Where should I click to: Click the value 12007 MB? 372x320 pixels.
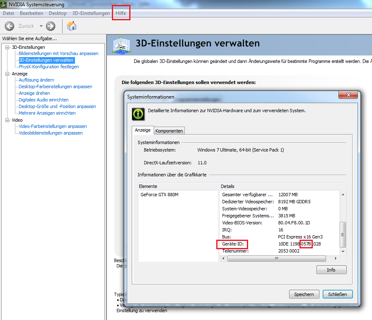pos(288,195)
